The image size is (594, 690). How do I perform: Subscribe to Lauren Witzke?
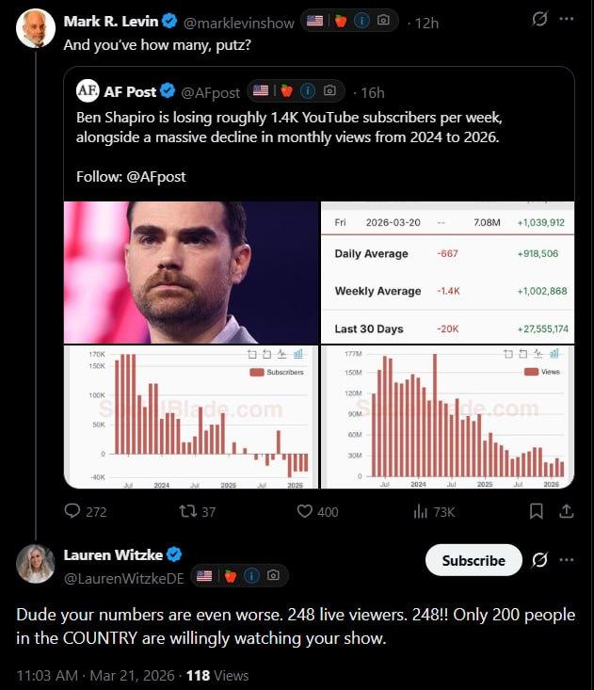(474, 560)
